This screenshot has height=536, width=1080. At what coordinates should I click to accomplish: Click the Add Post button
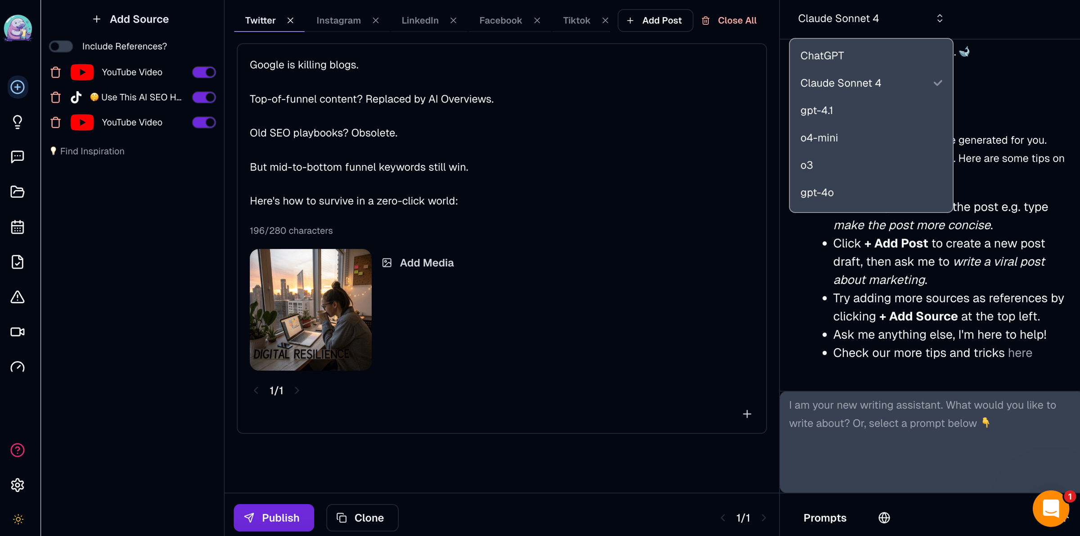655,20
